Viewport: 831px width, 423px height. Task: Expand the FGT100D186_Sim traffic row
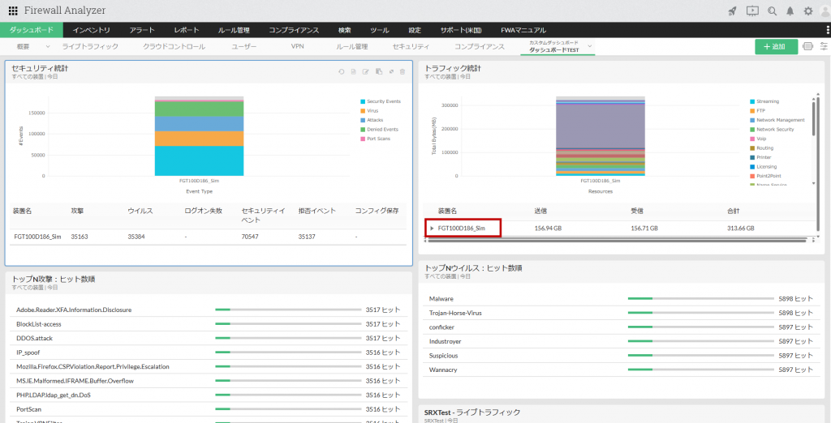click(432, 229)
